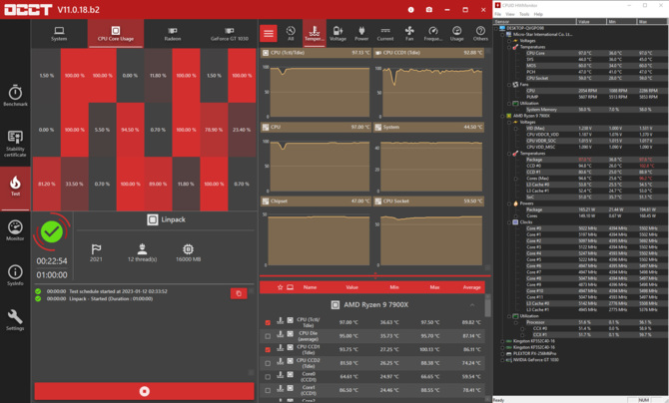
Task: Collapse the AMD Ryzen 9 7900X sensor group
Action: pos(472,305)
